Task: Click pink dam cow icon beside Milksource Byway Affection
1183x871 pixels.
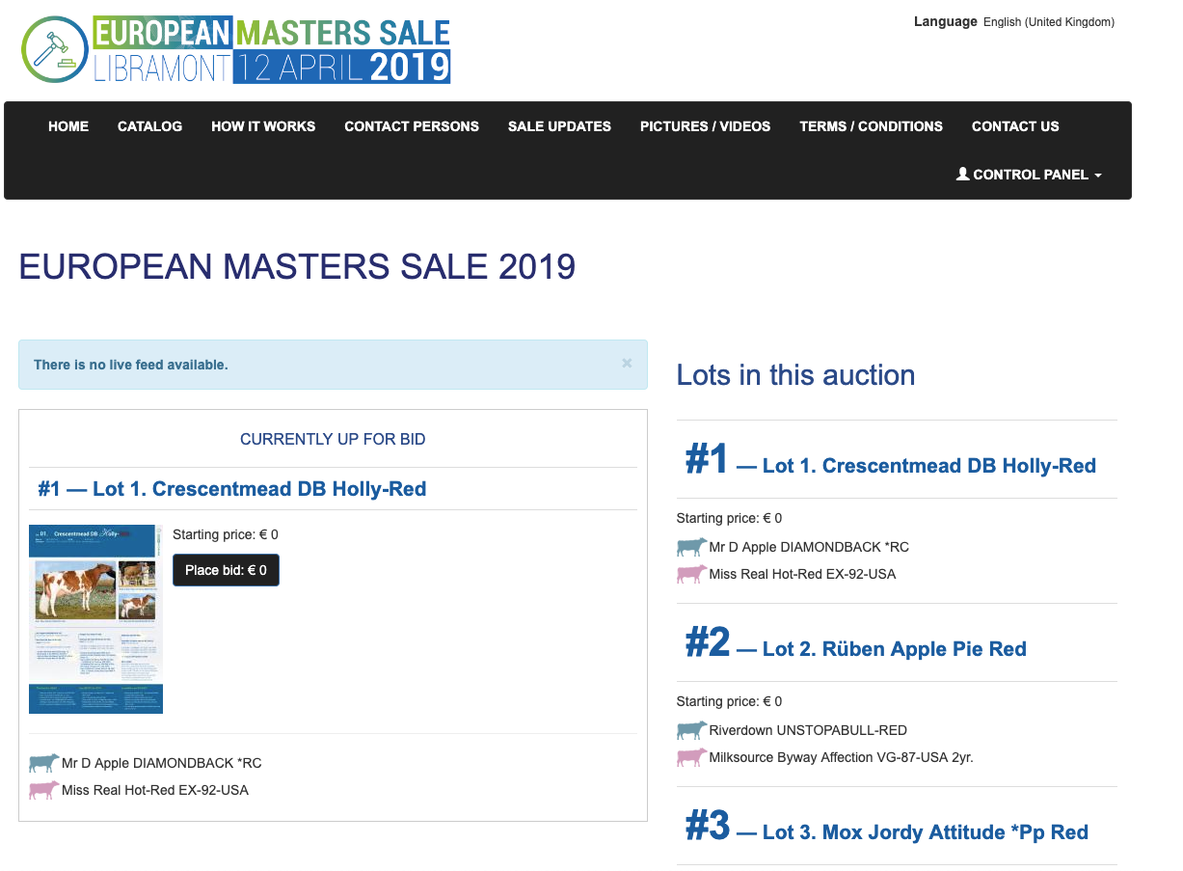Action: point(691,757)
